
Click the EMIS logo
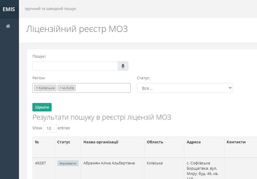pyautogui.click(x=9, y=9)
